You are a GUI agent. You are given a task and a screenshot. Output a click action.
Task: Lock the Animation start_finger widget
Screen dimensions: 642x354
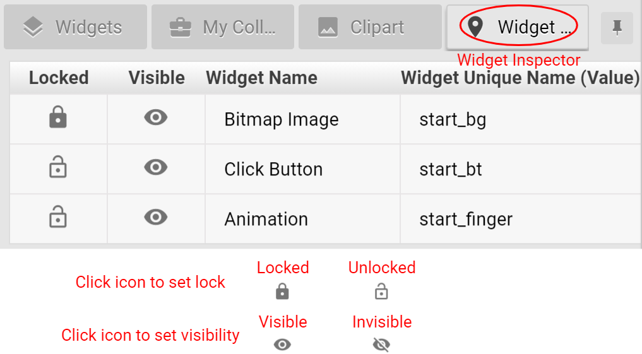click(57, 217)
